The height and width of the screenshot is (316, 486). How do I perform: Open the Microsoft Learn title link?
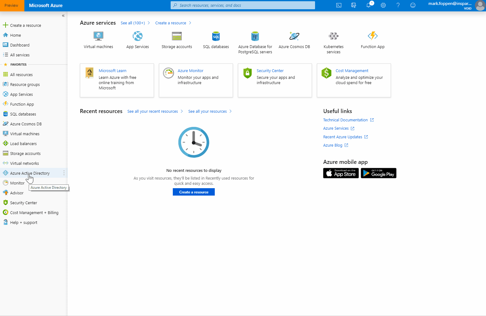(113, 71)
